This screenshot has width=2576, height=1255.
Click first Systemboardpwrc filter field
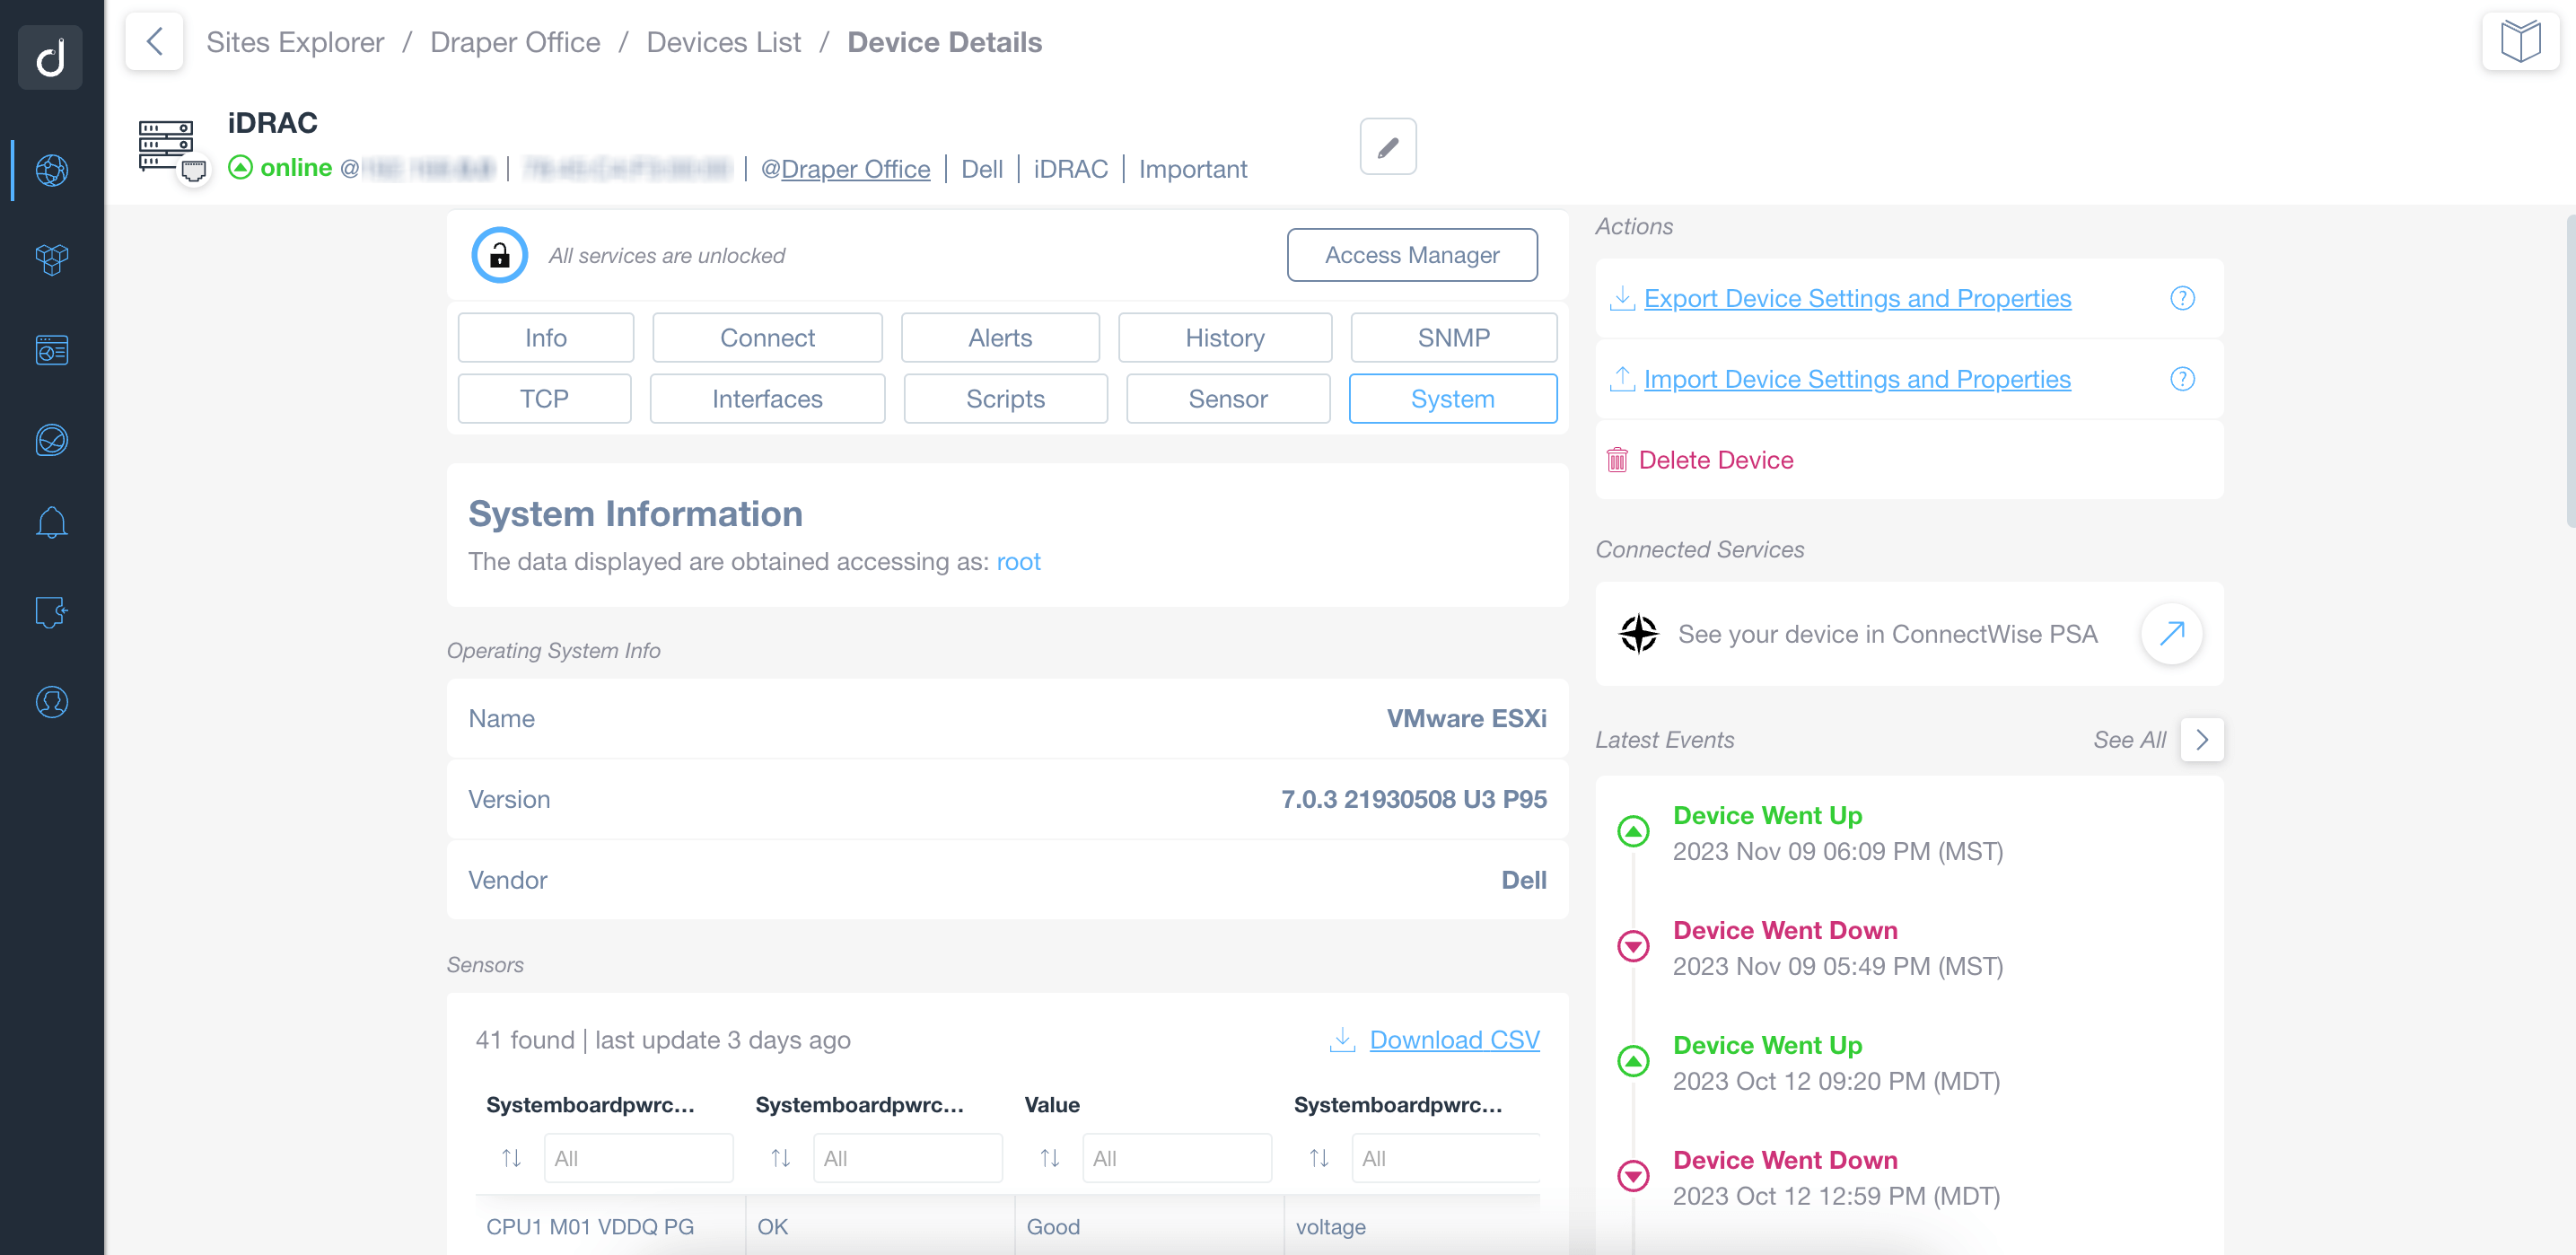[x=638, y=1158]
